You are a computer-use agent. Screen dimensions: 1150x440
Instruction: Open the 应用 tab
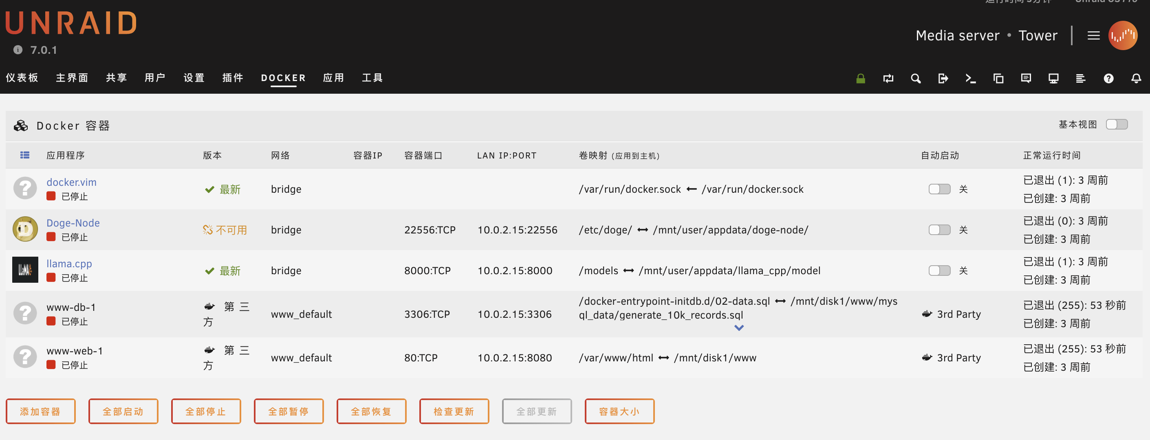(x=334, y=78)
